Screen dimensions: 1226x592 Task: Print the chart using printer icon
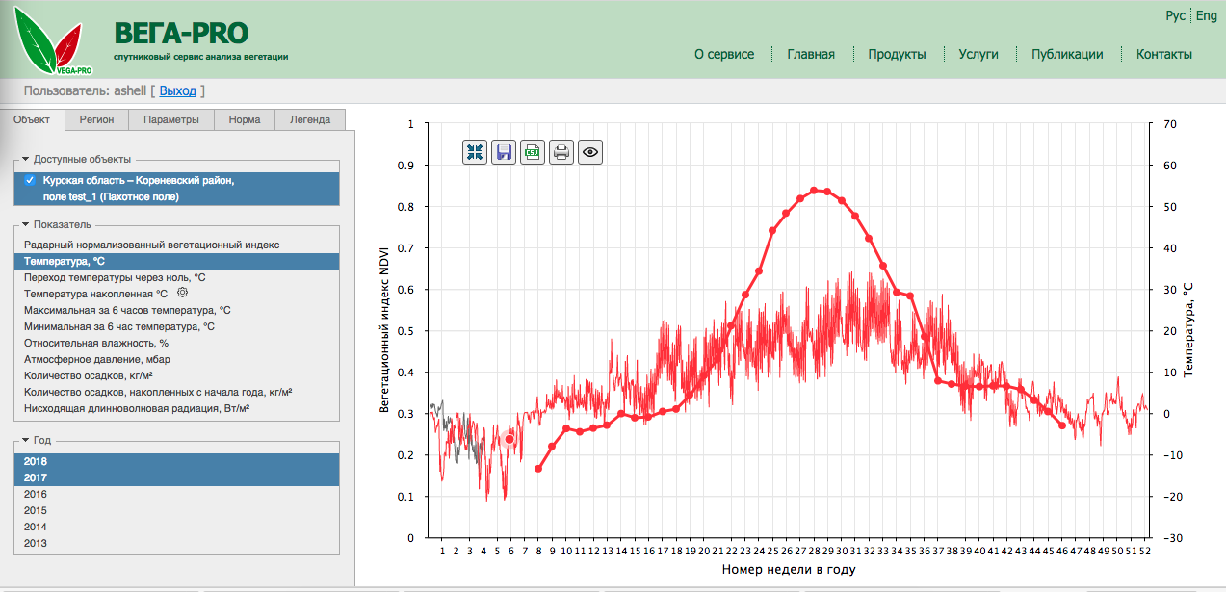(x=561, y=152)
